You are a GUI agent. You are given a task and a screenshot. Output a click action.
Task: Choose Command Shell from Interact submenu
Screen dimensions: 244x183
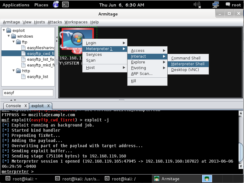[188, 58]
